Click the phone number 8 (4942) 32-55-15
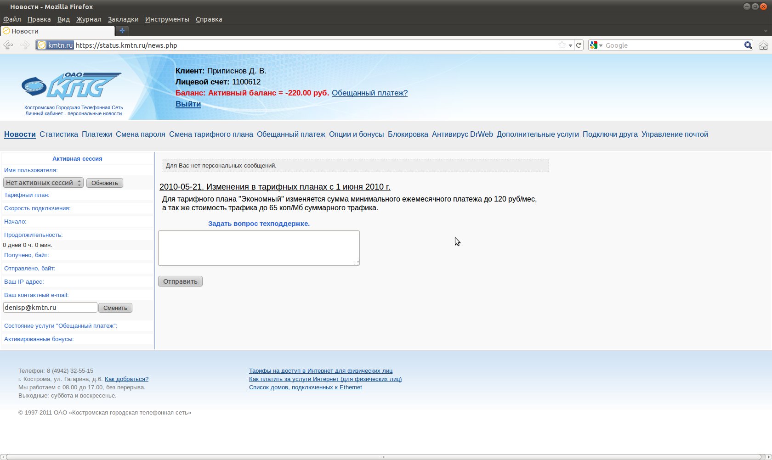772x460 pixels. [x=70, y=371]
